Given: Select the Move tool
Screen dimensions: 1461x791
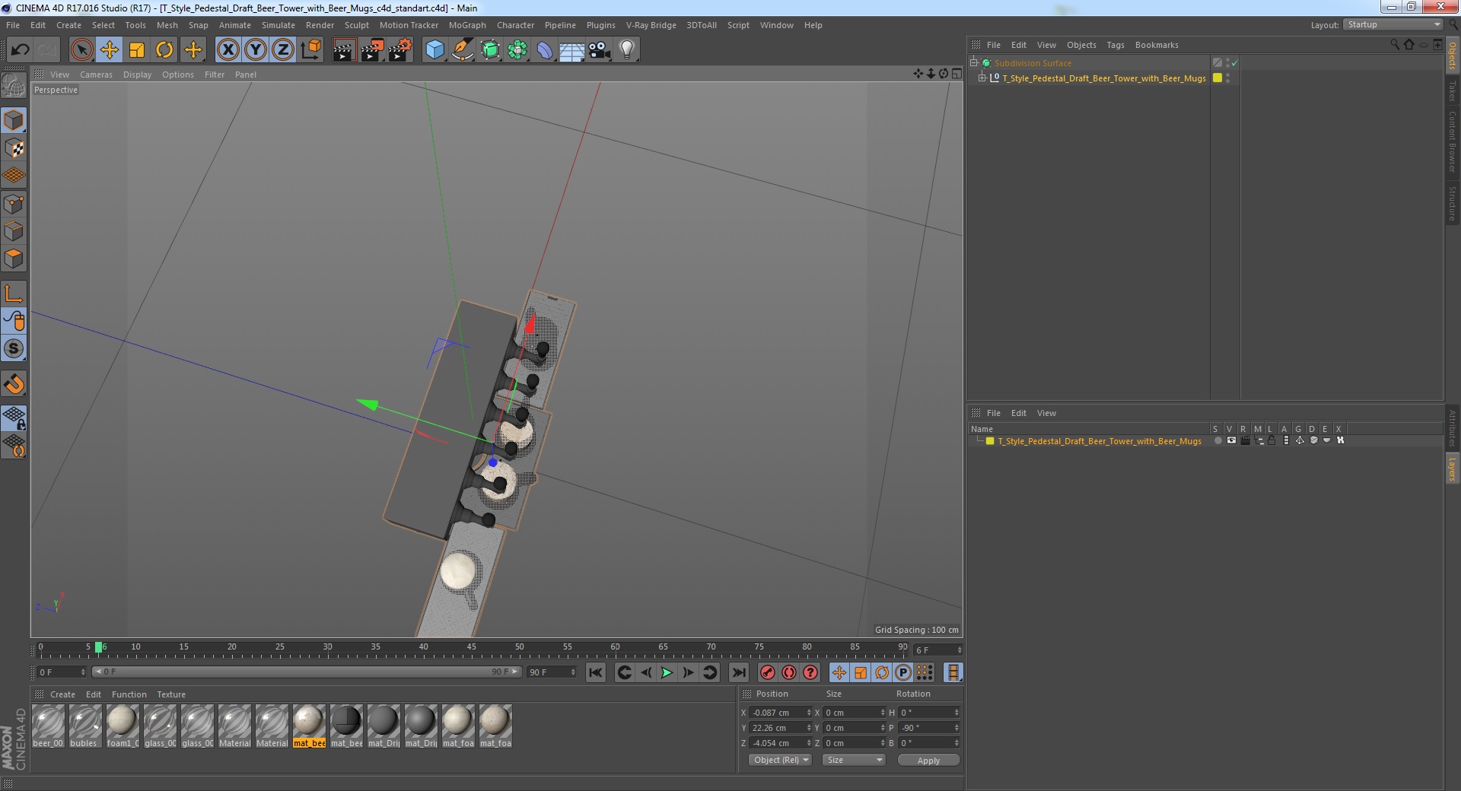Looking at the screenshot, I should pyautogui.click(x=110, y=50).
